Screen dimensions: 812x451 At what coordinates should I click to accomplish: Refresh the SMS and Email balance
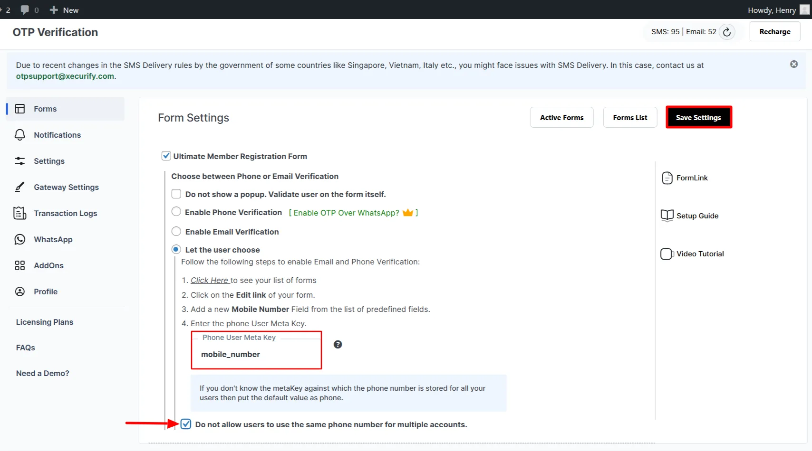click(727, 32)
